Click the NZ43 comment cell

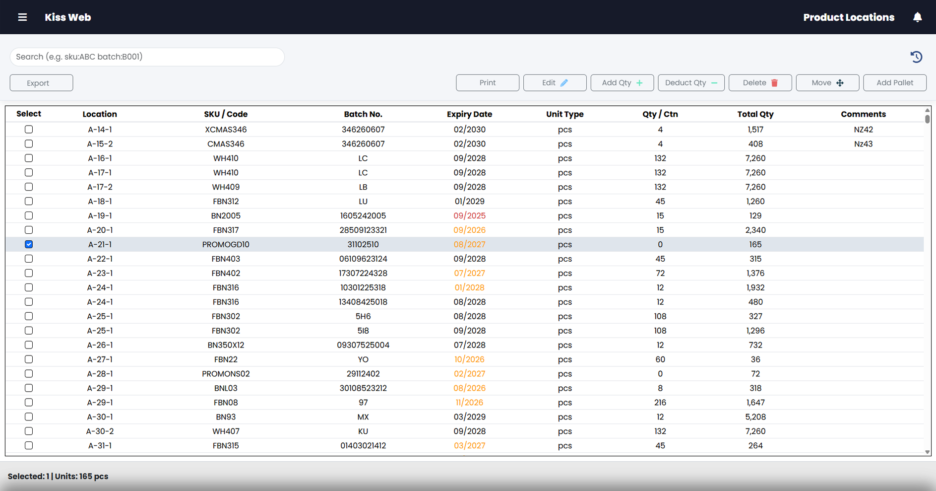(x=863, y=144)
